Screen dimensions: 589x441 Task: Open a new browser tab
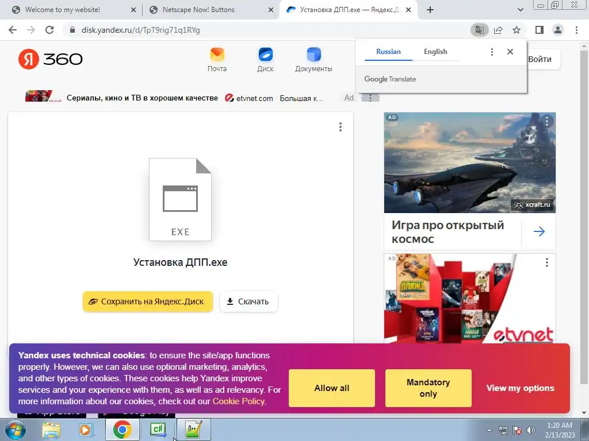[430, 10]
